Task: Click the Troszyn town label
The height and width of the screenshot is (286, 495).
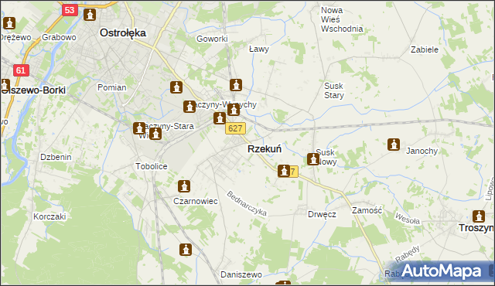Action: [x=476, y=228]
